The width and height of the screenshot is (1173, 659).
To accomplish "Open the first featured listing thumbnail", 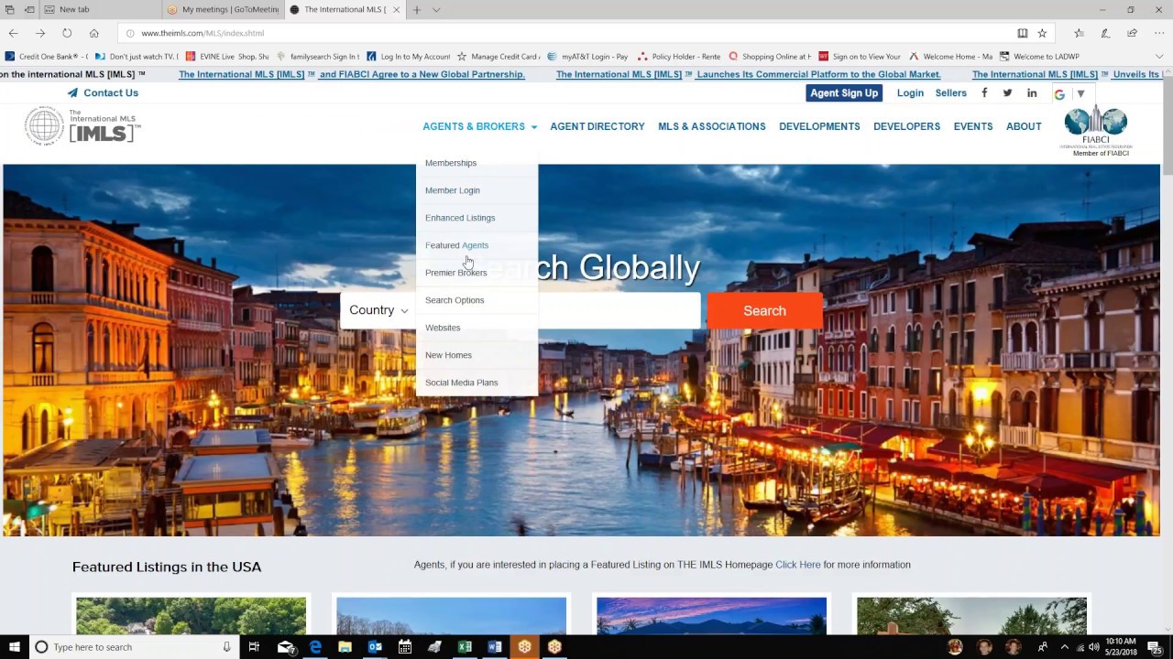I will click(191, 615).
